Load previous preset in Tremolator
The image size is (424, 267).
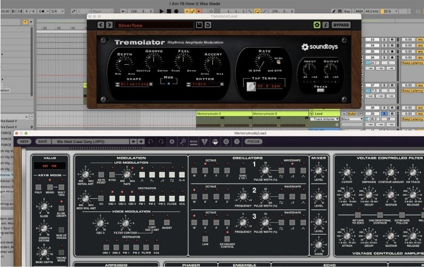point(101,25)
